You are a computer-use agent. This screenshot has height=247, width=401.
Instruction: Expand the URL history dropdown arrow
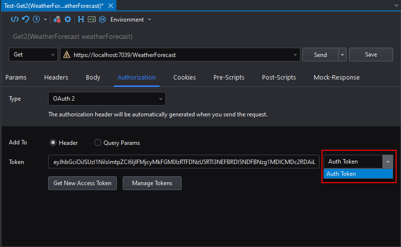click(295, 55)
